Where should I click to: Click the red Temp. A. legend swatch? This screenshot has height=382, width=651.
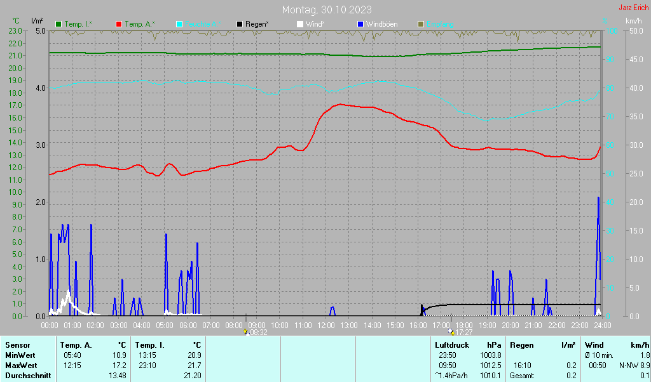pyautogui.click(x=119, y=25)
